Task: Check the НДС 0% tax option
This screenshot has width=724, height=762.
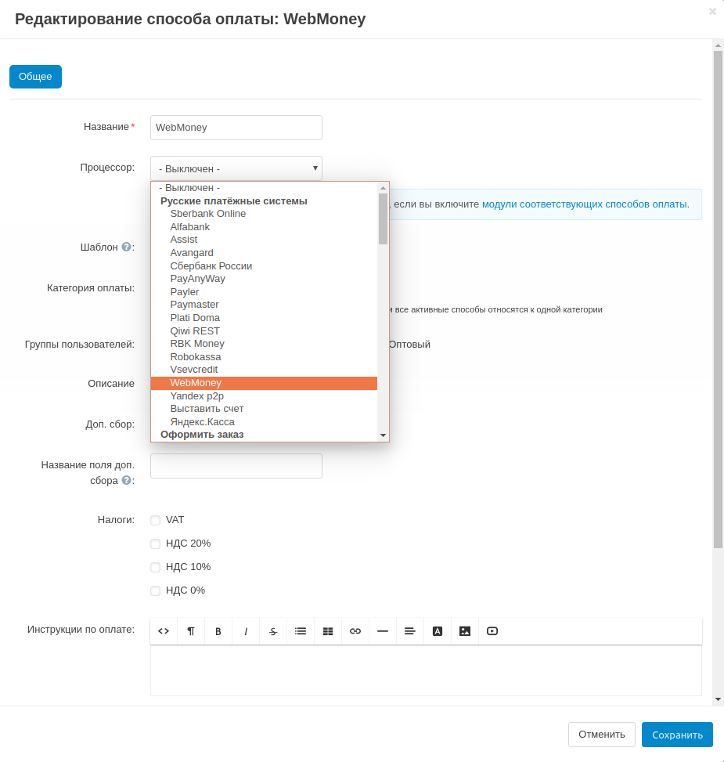Action: coord(156,590)
